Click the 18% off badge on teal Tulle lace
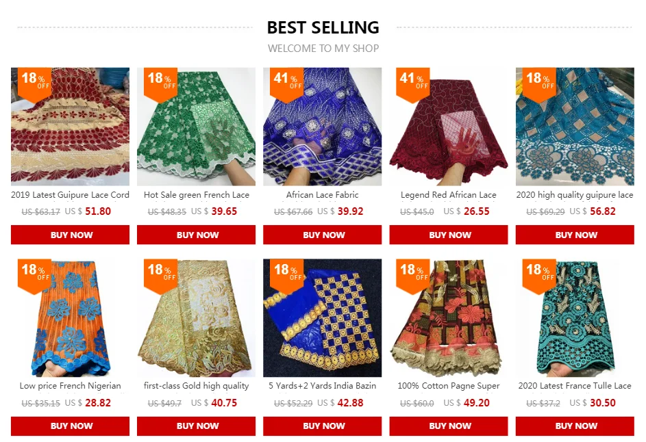The height and width of the screenshot is (442, 646). pyautogui.click(x=539, y=276)
